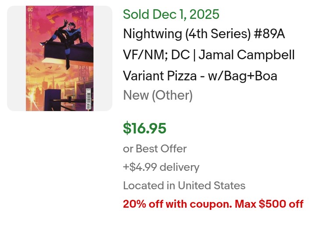Click the "Max $500 off" coupon limit
316x238 pixels.
click(269, 204)
